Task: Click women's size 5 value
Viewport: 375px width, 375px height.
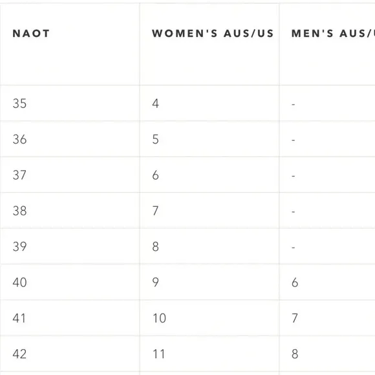Action: [x=155, y=139]
